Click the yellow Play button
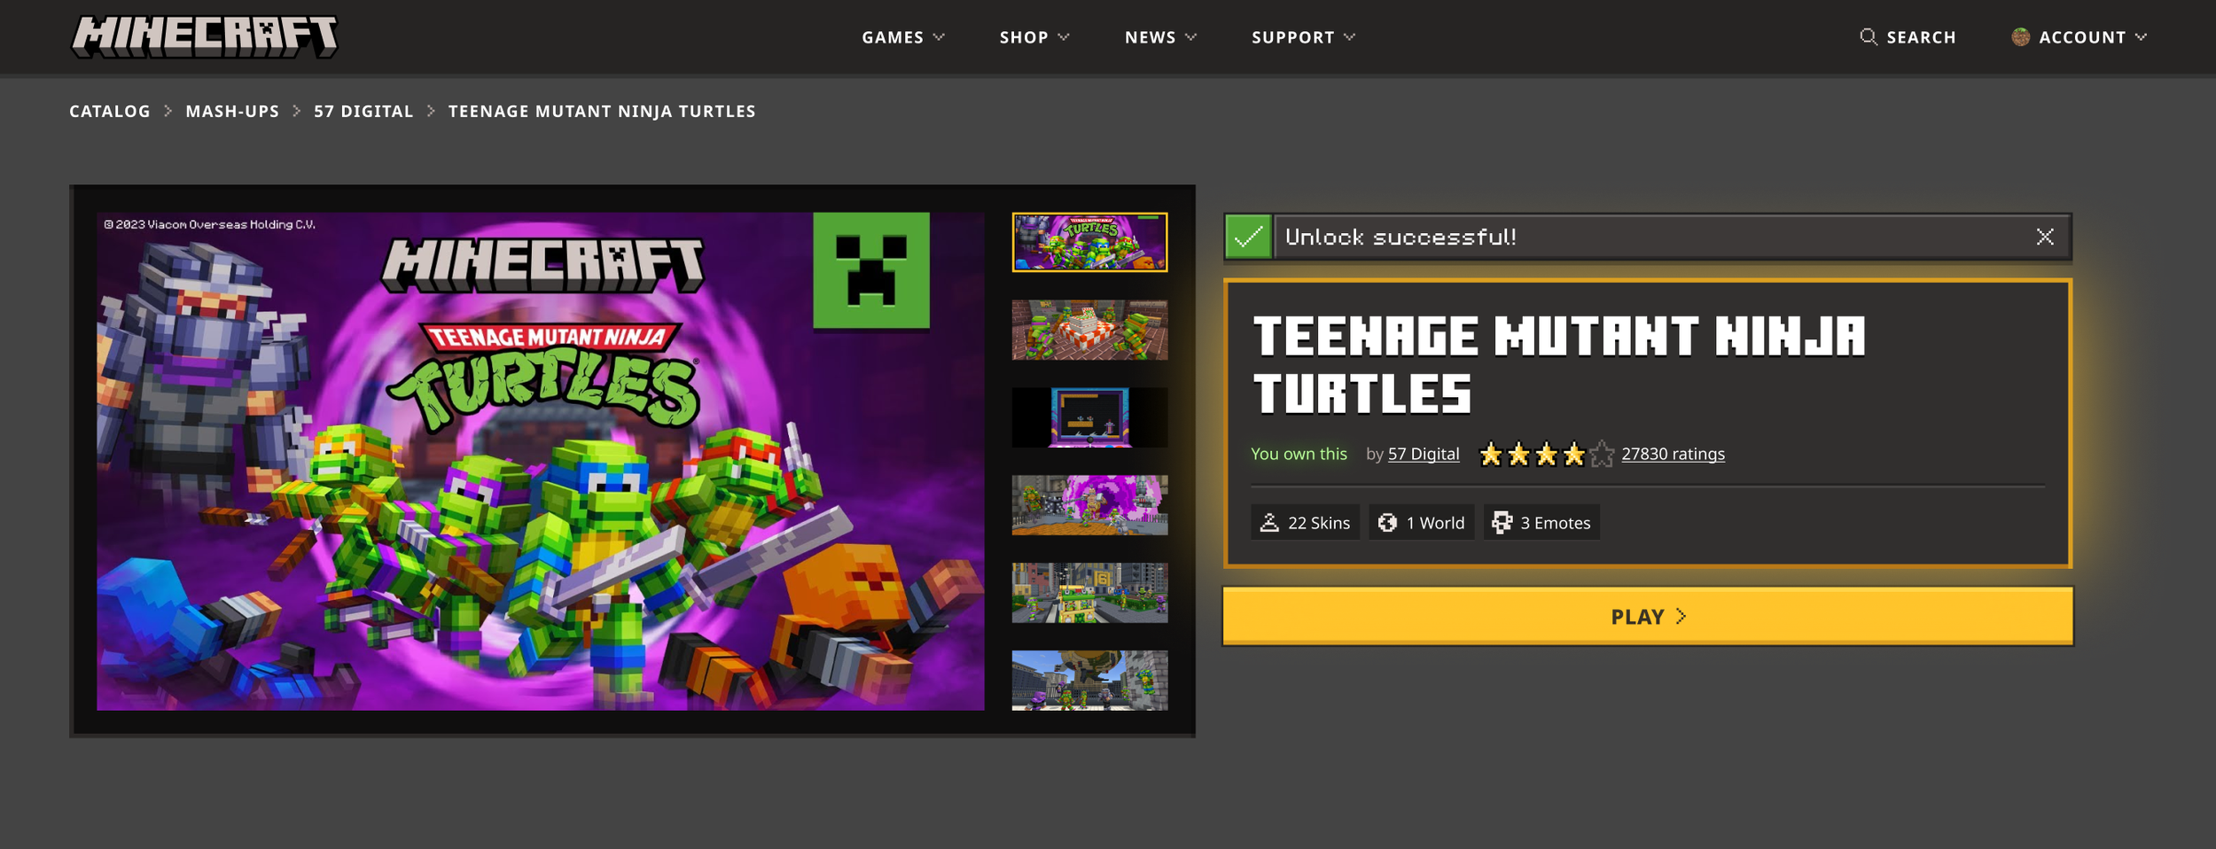 tap(1648, 616)
